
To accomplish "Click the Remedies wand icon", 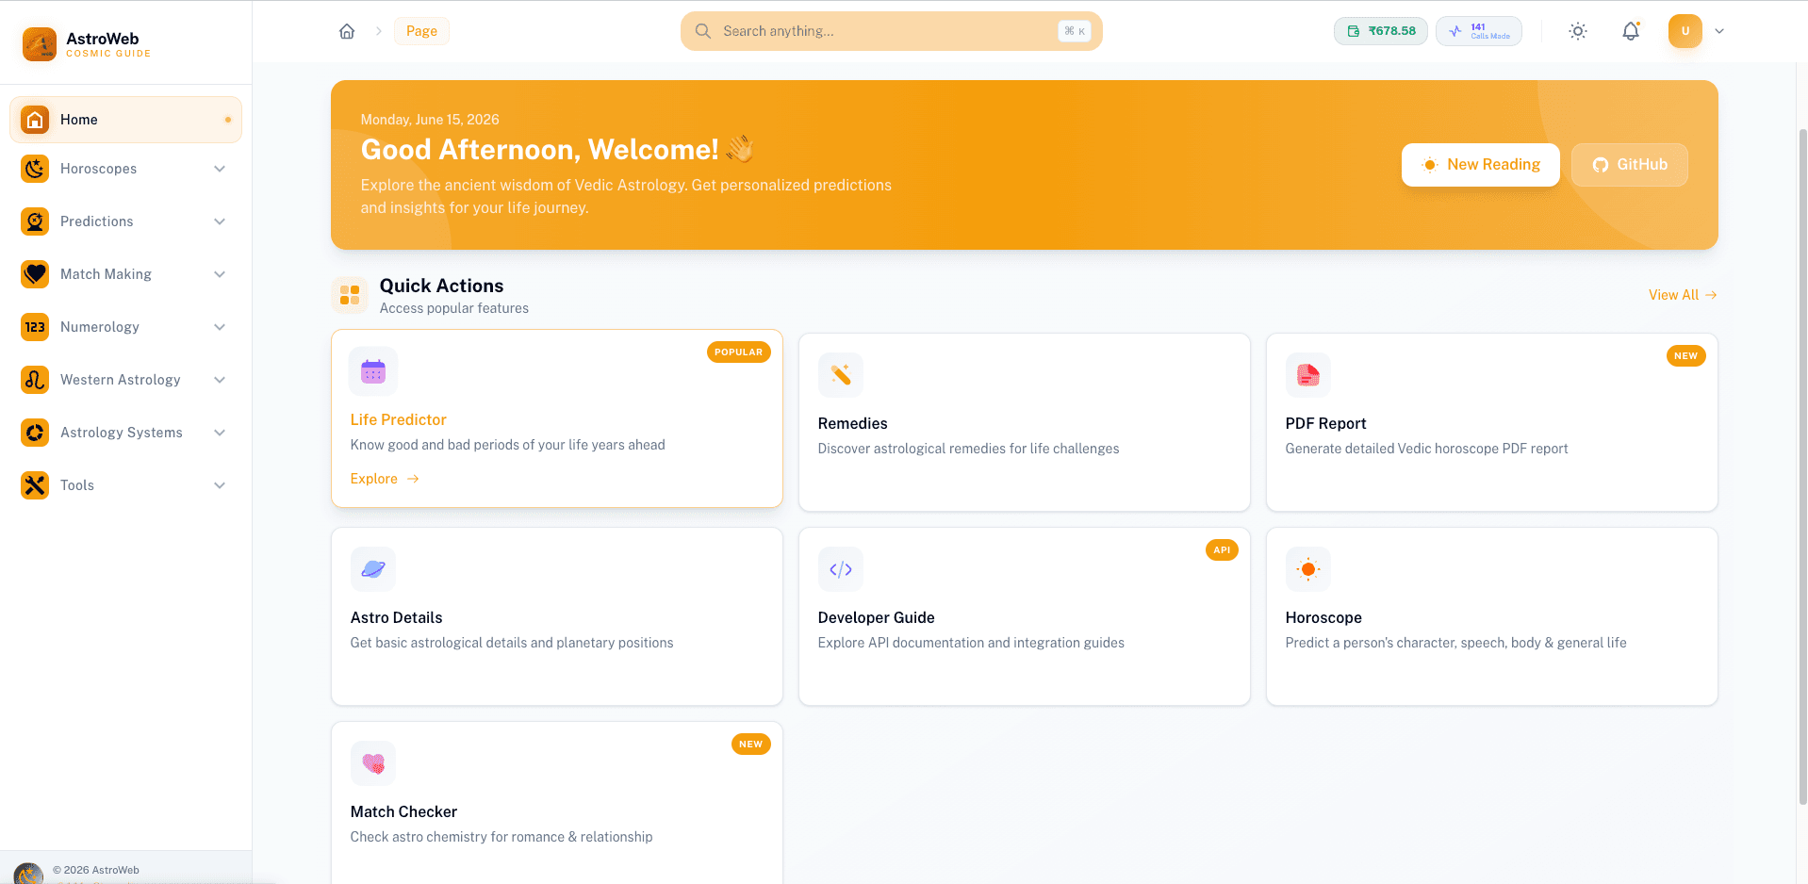I will pos(841,375).
